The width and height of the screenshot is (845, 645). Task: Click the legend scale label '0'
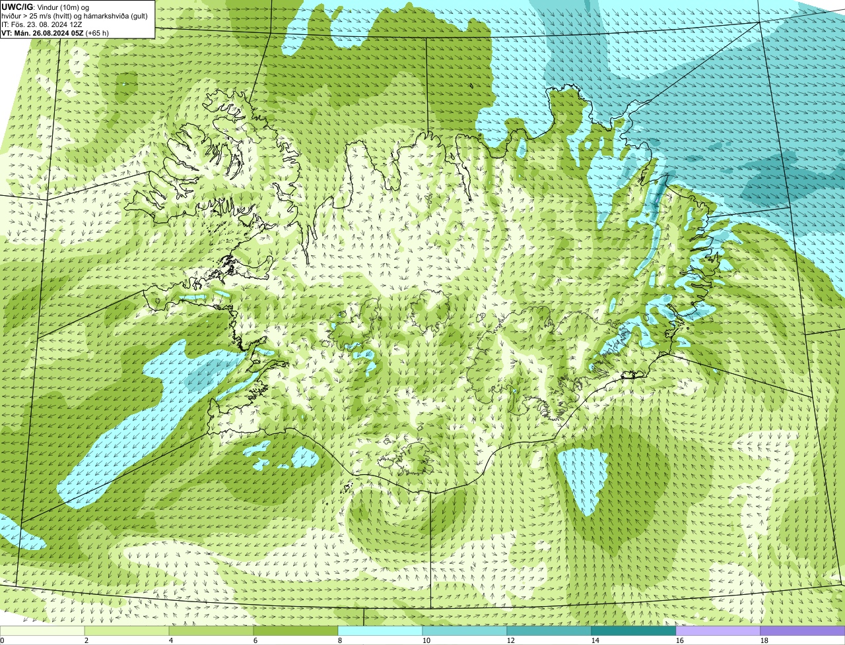click(x=3, y=640)
